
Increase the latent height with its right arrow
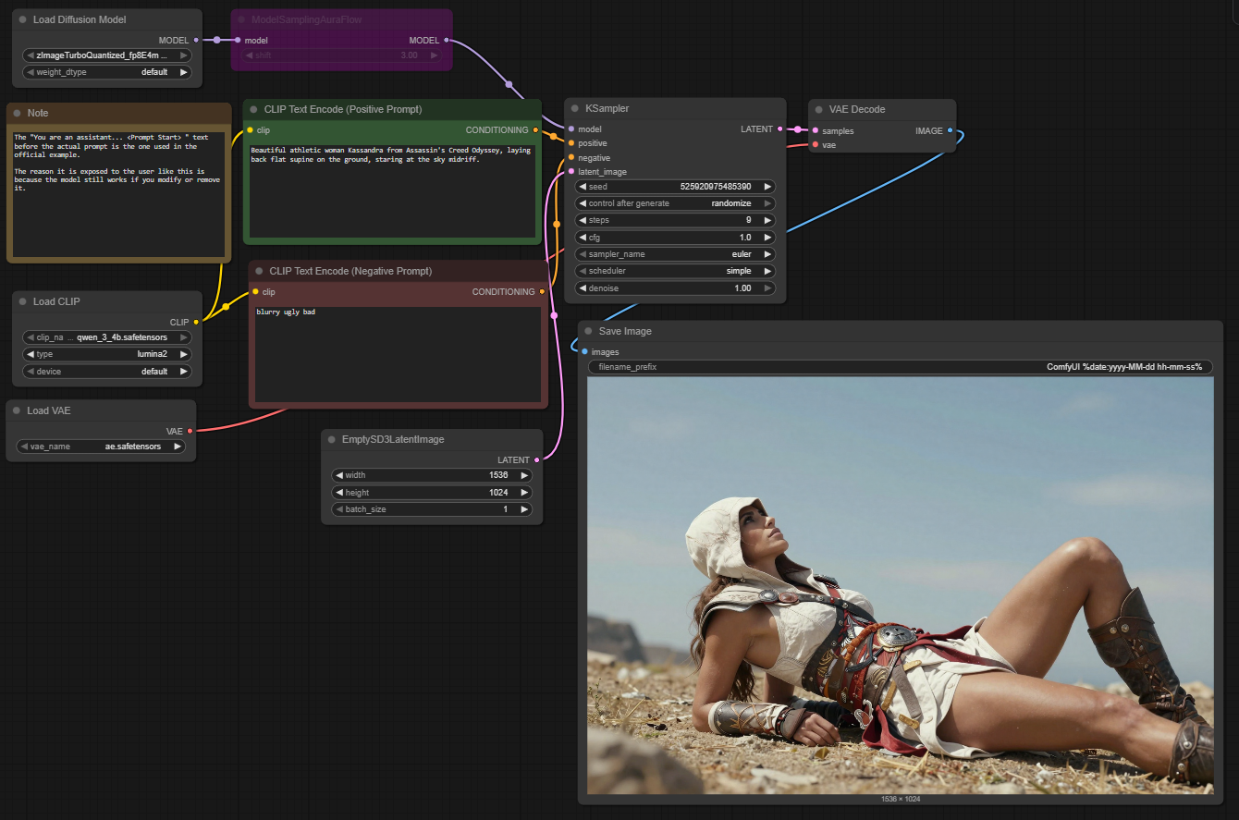pos(524,493)
